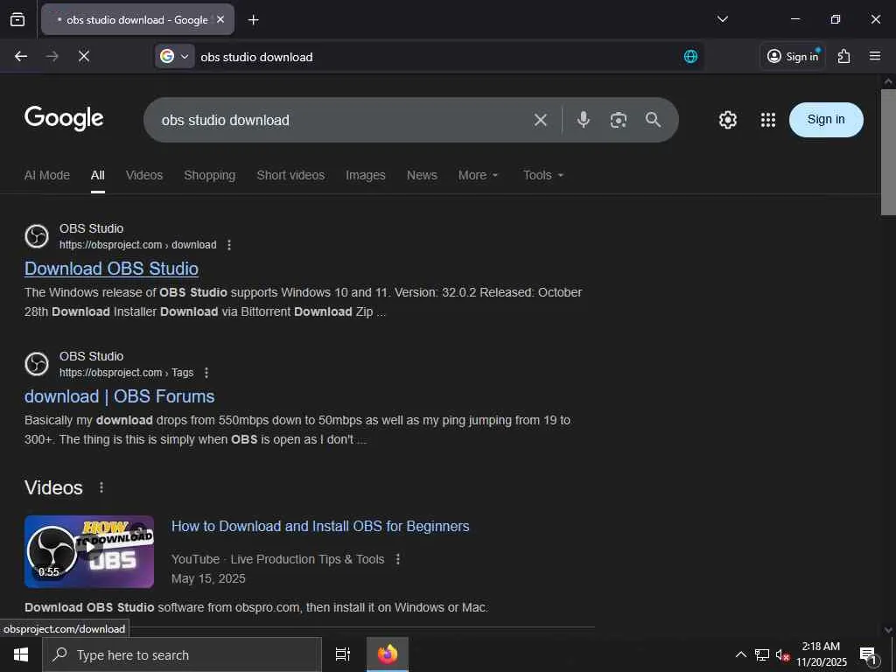
Task: Click OBS logo beside obsproject.com download result
Action: [x=37, y=236]
